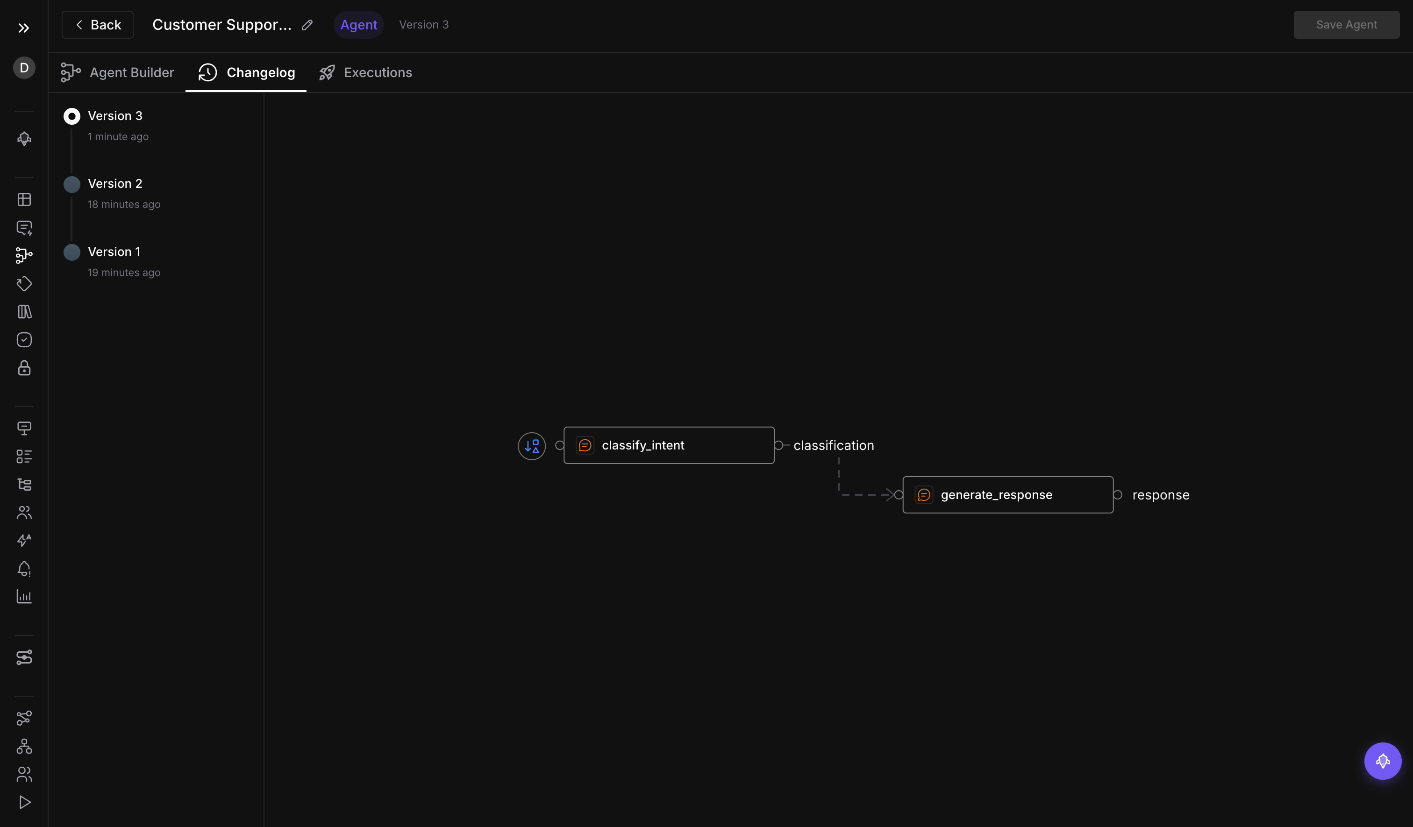
Task: Select the library icon in the sidebar
Action: [x=24, y=312]
